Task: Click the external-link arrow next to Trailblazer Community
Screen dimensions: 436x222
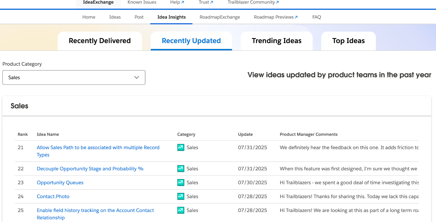Action: 277,2
